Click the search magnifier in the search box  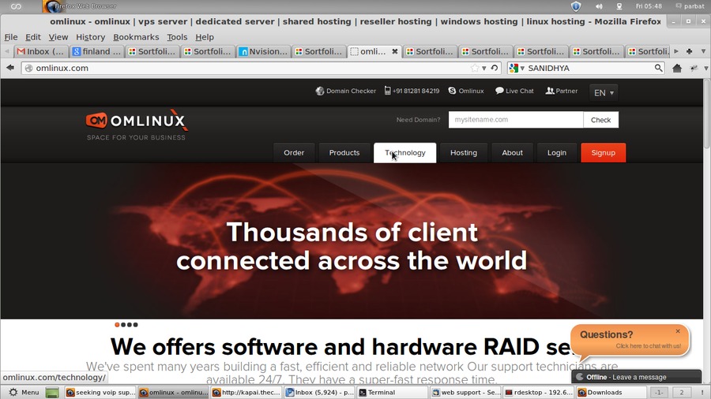[658, 68]
